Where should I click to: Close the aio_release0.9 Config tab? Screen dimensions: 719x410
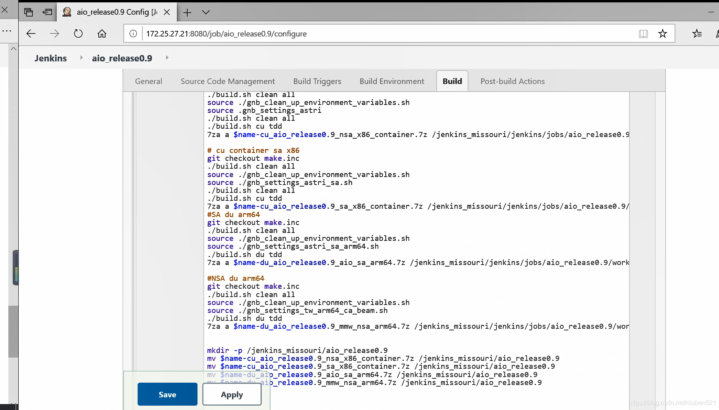[167, 12]
